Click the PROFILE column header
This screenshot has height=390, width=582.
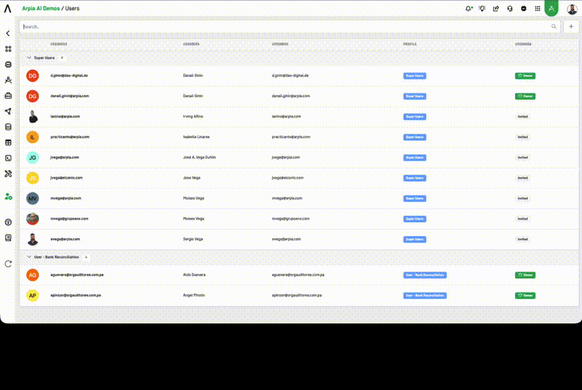tap(410, 44)
